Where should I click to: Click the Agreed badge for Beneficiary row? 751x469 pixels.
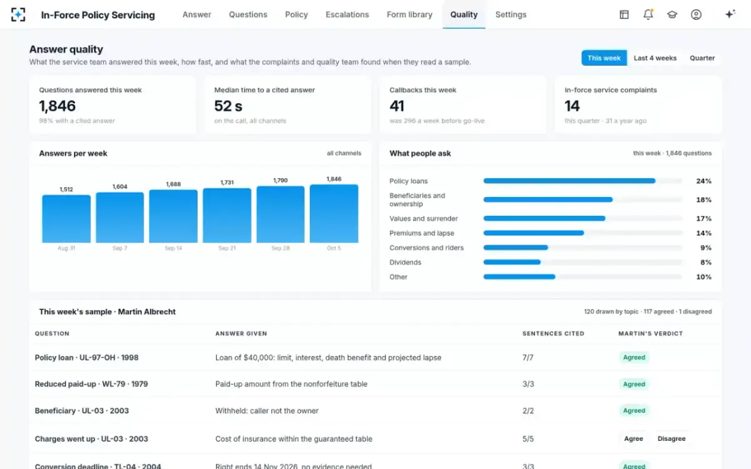(634, 411)
